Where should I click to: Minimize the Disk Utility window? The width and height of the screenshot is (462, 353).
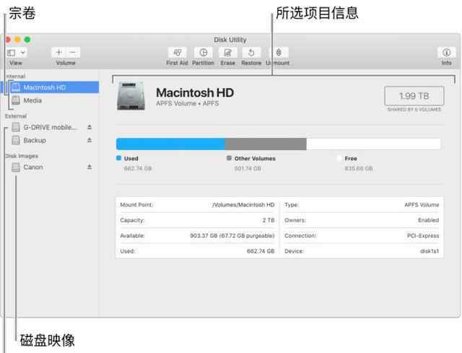point(17,40)
